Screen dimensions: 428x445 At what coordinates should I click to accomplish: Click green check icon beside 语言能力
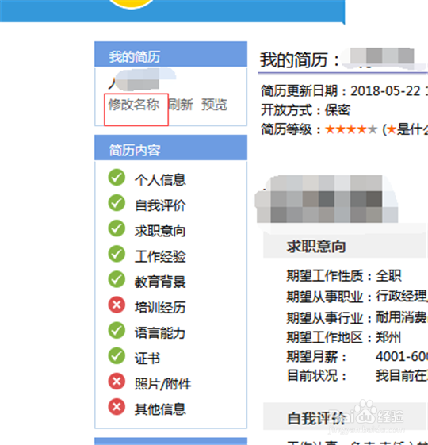pos(117,330)
